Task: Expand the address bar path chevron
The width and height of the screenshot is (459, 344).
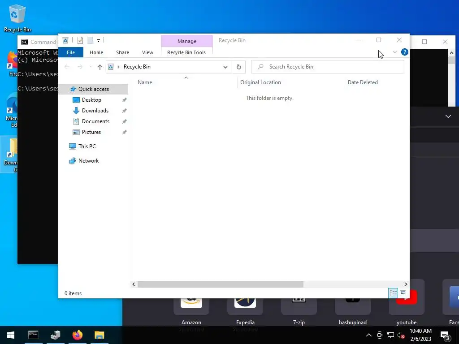Action: click(x=118, y=67)
